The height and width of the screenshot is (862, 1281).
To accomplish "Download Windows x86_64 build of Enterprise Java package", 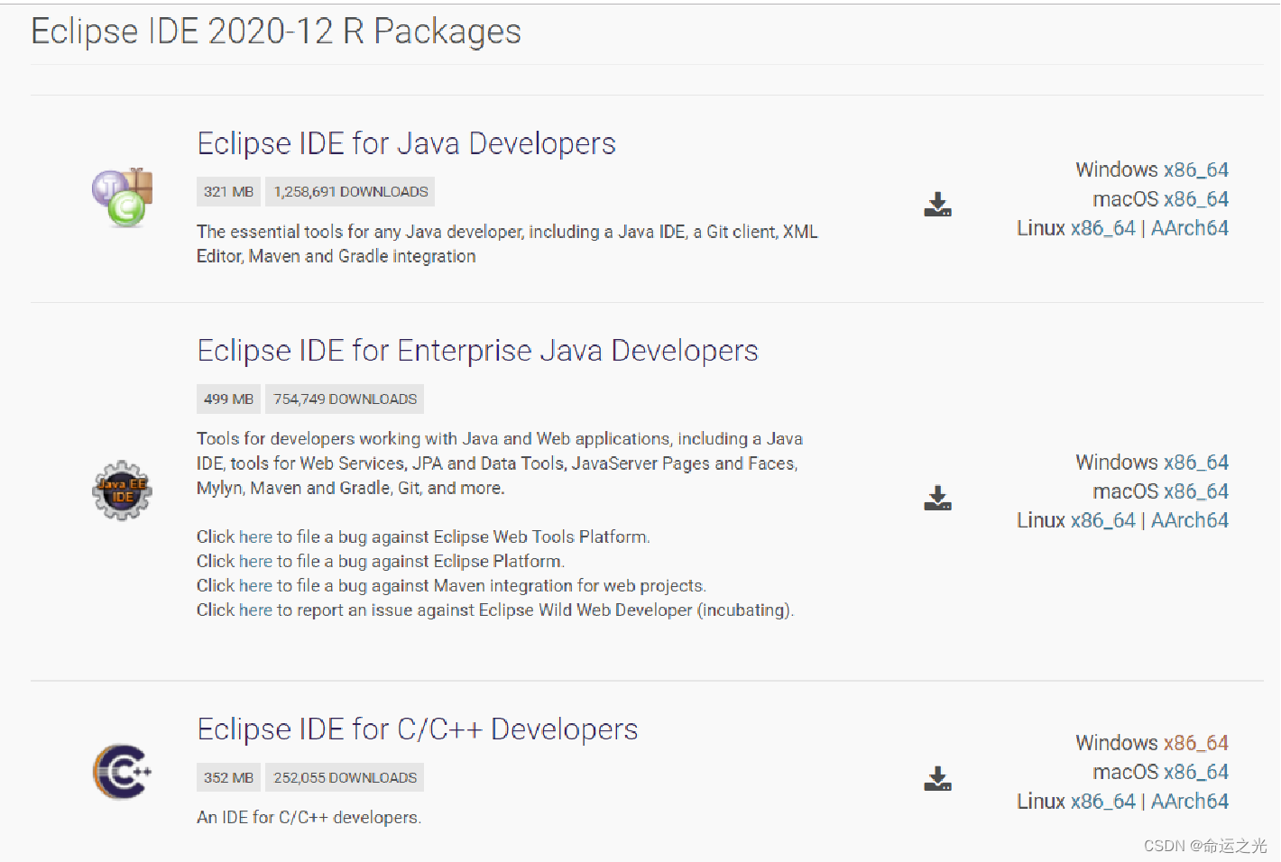I will tap(1195, 462).
